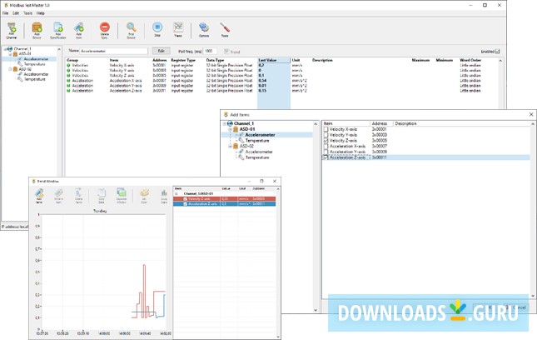
Task: Sort by the Last Value column header
Action: click(x=274, y=60)
